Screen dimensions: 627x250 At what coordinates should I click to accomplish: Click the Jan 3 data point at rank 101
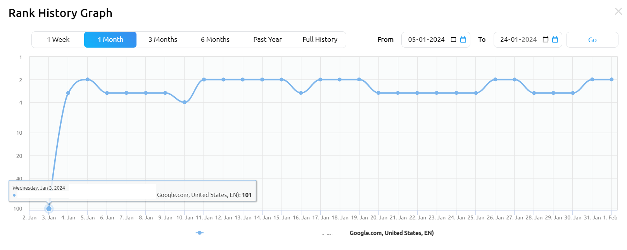click(49, 209)
